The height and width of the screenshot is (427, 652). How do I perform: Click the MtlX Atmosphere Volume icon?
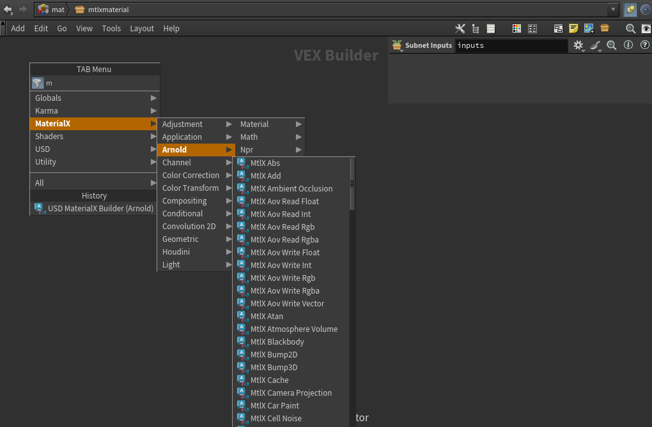[x=242, y=329]
